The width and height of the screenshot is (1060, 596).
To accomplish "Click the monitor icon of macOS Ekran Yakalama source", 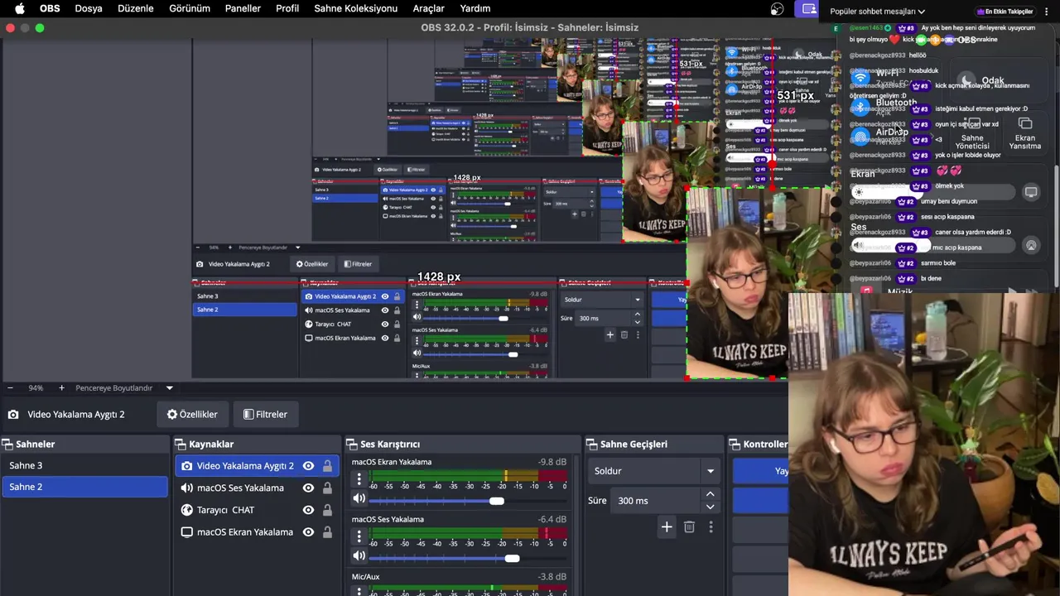I will click(x=186, y=532).
